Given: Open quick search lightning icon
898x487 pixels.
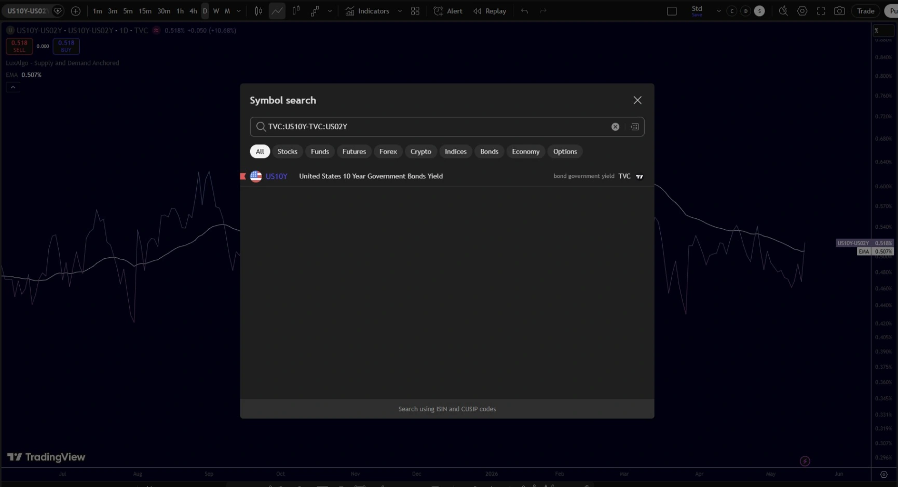Looking at the screenshot, I should [783, 11].
